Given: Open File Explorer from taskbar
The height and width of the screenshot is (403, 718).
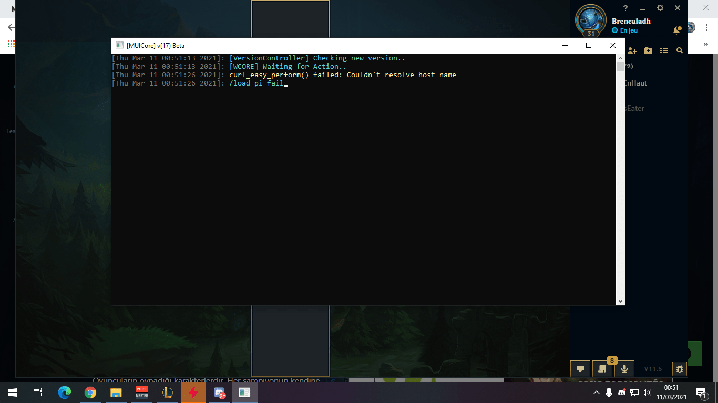Looking at the screenshot, I should [116, 393].
